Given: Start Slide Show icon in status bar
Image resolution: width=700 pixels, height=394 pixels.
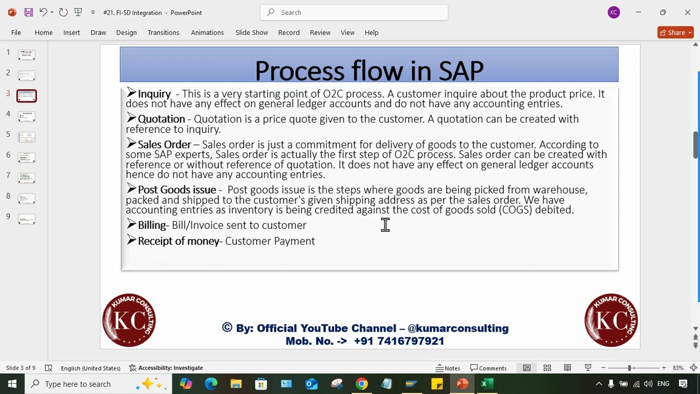Looking at the screenshot, I should 588,368.
